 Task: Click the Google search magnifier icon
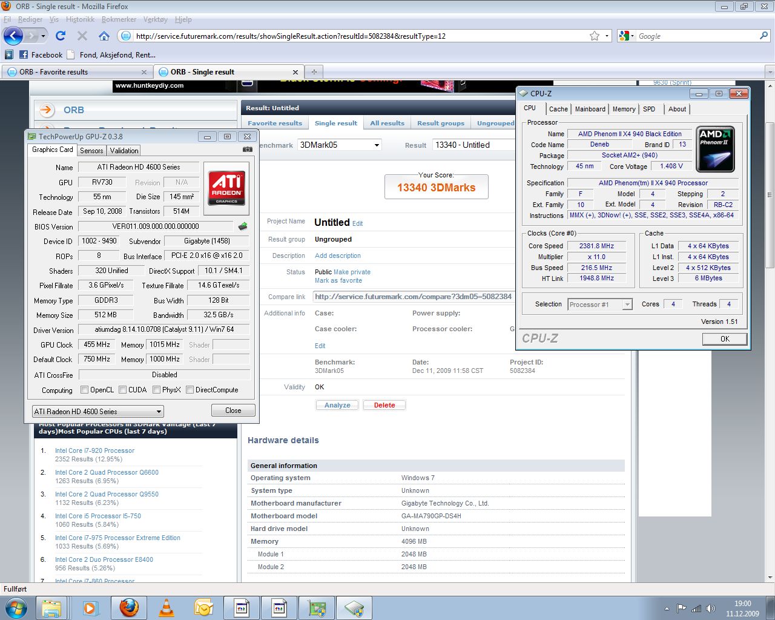coord(764,36)
